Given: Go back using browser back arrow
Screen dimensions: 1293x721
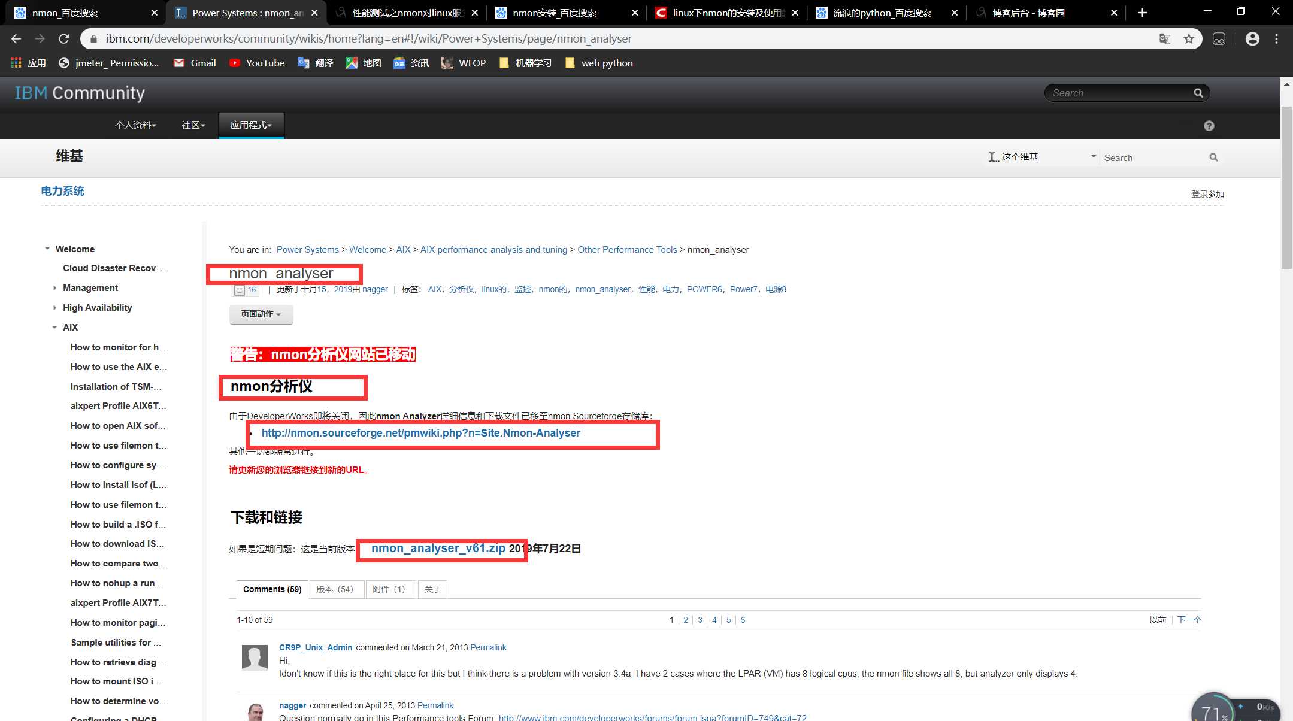Looking at the screenshot, I should (16, 39).
